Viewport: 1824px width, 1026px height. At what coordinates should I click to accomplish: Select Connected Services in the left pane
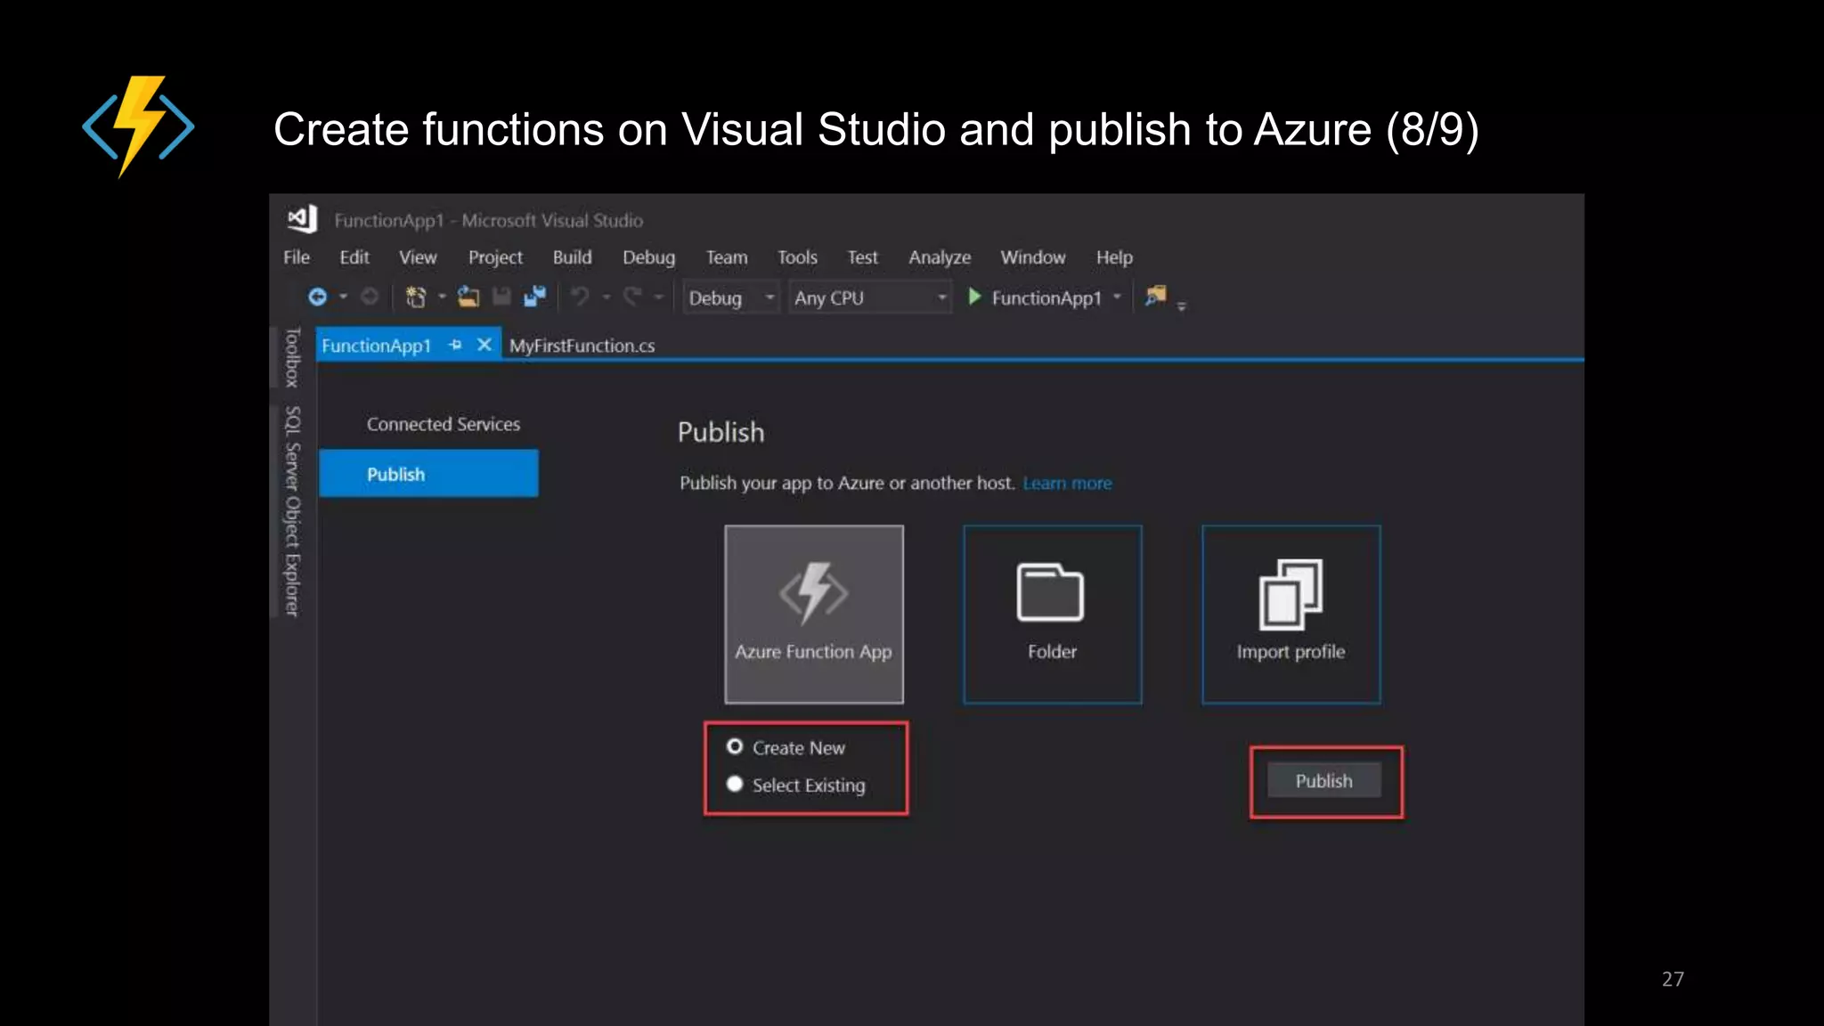point(444,424)
